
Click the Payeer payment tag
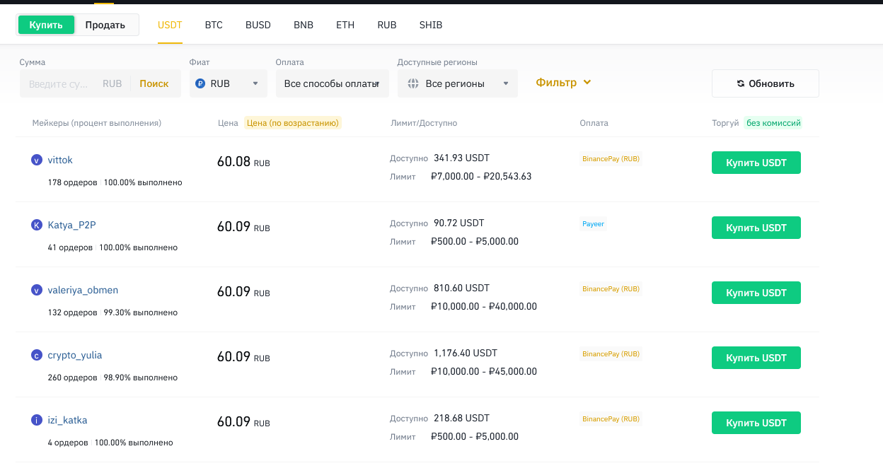pyautogui.click(x=593, y=224)
